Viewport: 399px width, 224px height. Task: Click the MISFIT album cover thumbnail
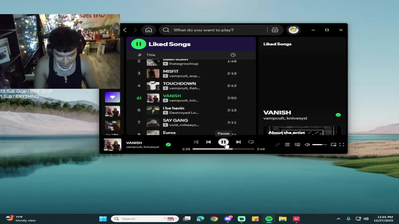[x=153, y=73]
